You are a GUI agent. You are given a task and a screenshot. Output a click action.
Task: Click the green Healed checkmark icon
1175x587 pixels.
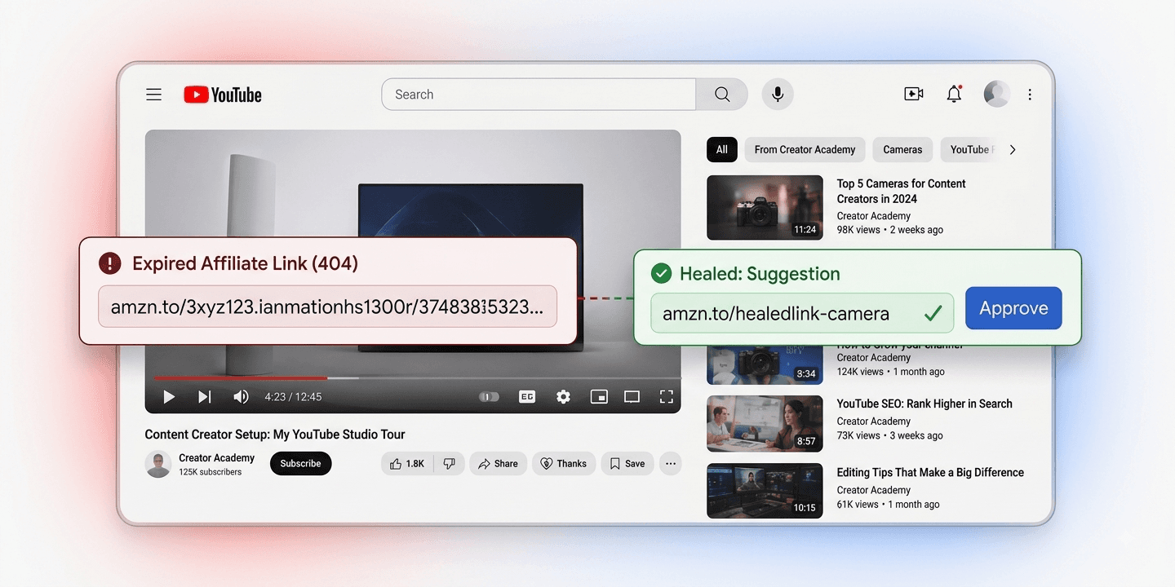661,273
